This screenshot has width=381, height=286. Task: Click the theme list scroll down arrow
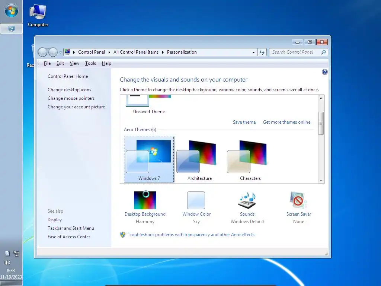321,180
